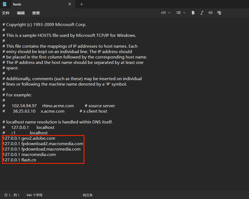The image size is (249, 199).
Task: Click the line starting '# be placed in the first column'
Action: point(75,57)
